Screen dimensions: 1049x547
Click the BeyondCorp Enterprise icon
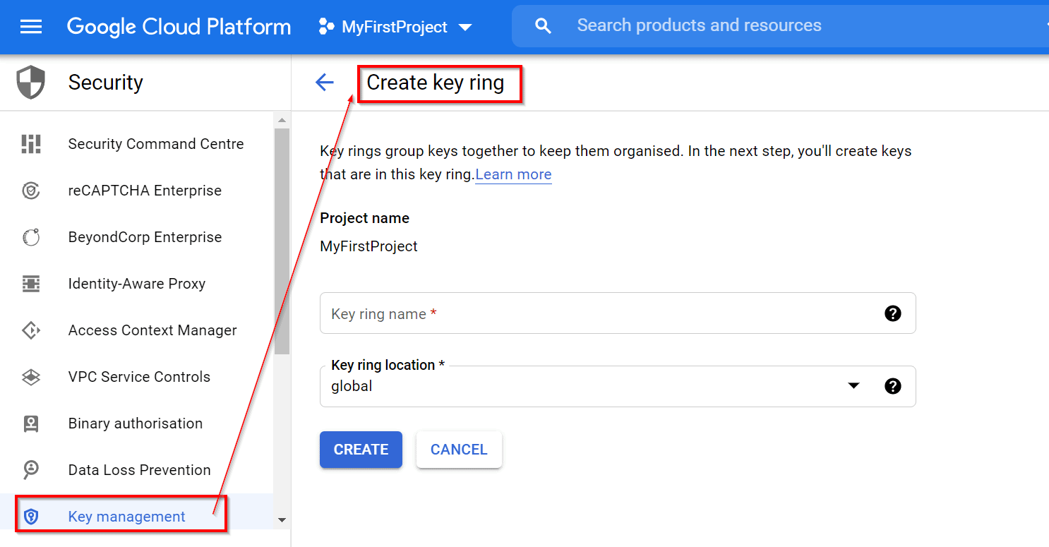(x=31, y=237)
